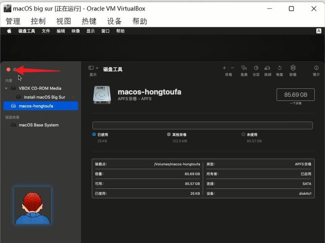This screenshot has width=325, height=243.
Task: Click the disk usage bar
Action: coord(202,126)
